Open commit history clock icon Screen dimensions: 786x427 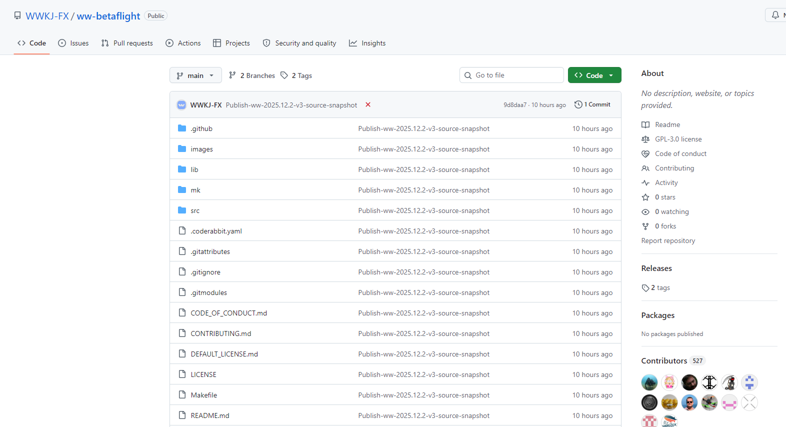pos(578,104)
